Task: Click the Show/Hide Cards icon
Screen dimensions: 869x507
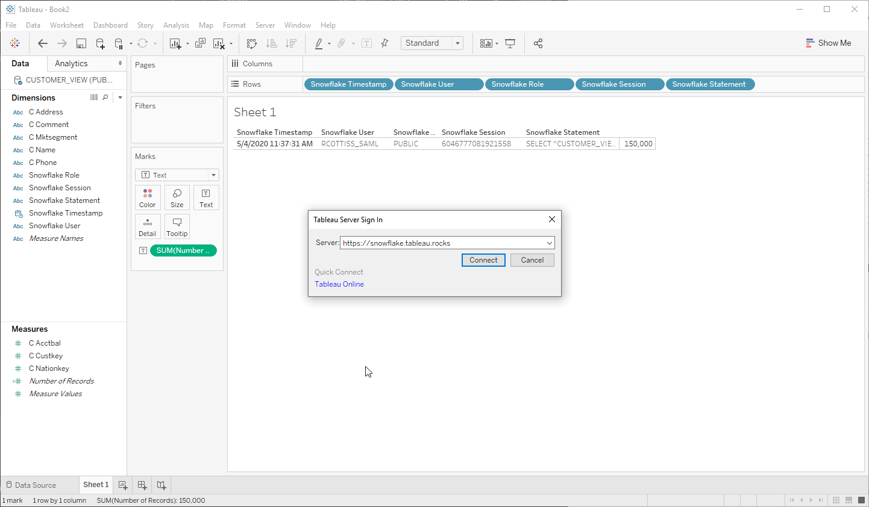Action: pos(486,43)
